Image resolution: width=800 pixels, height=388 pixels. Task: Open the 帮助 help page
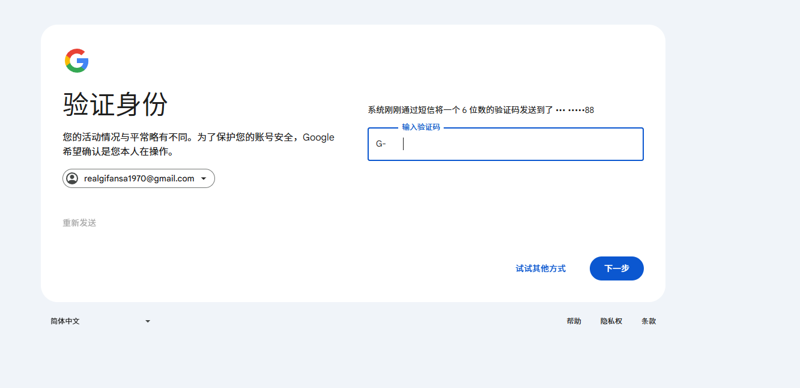574,321
